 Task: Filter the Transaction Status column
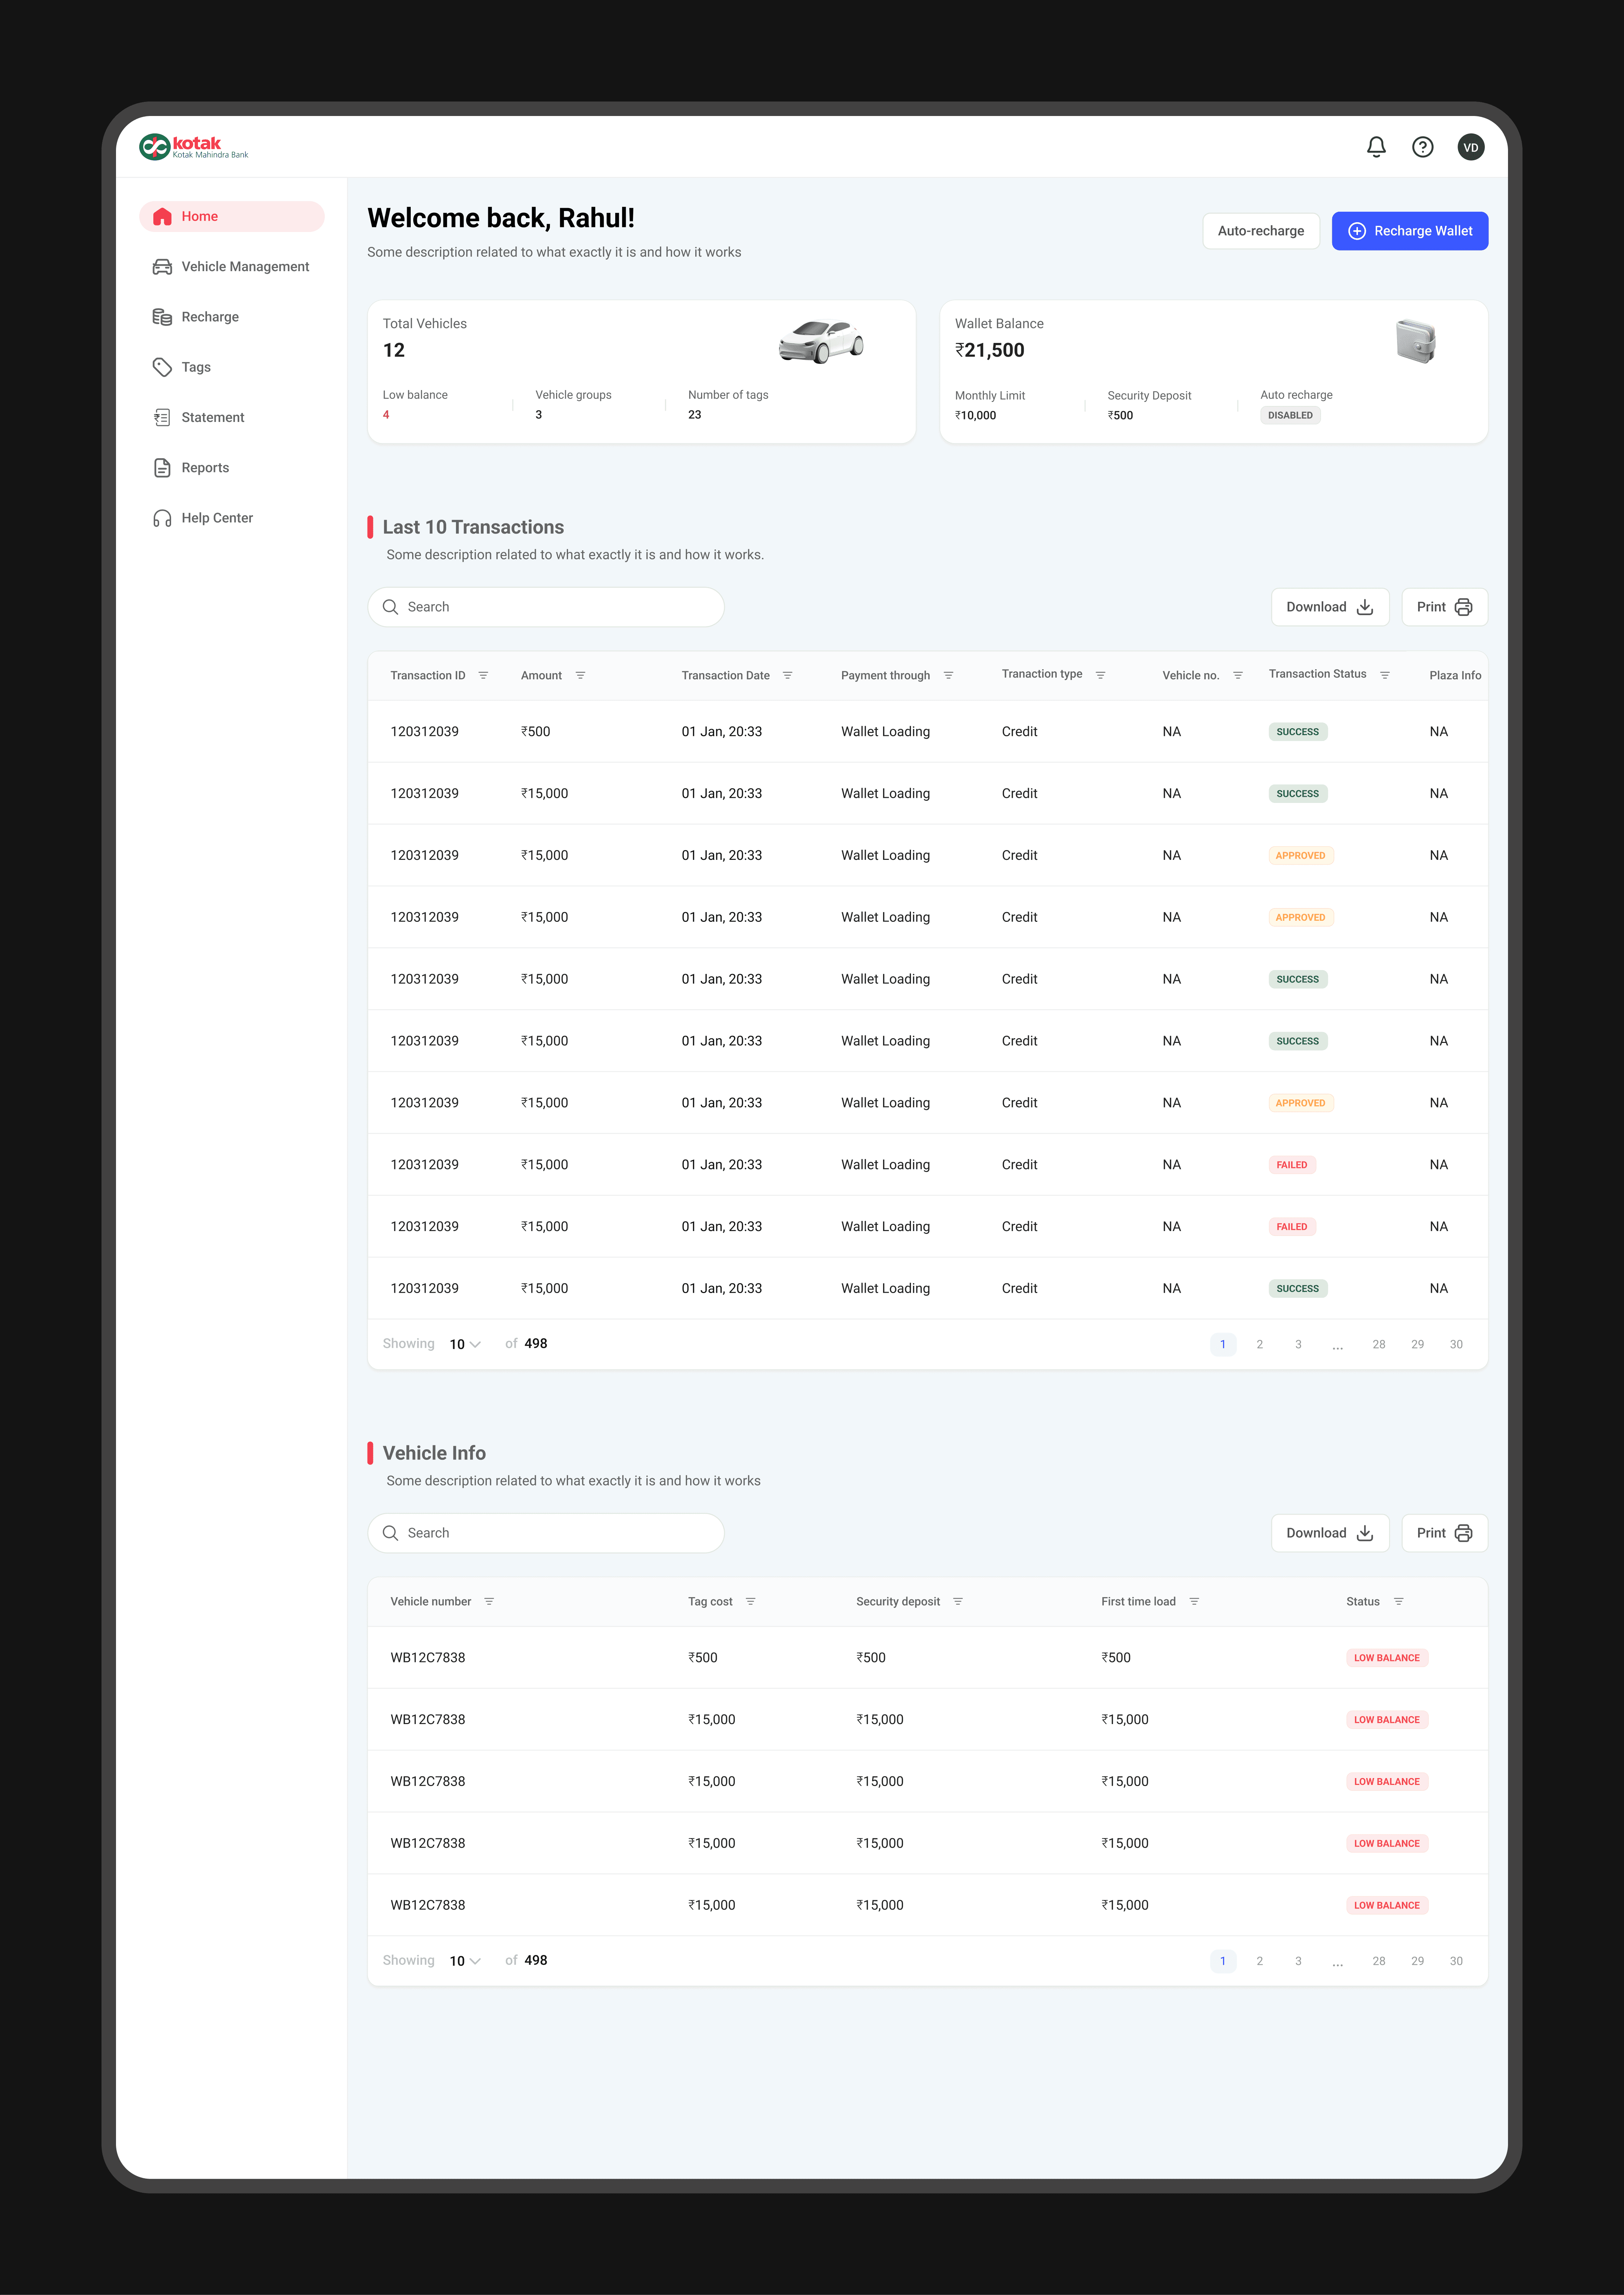[x=1385, y=675]
